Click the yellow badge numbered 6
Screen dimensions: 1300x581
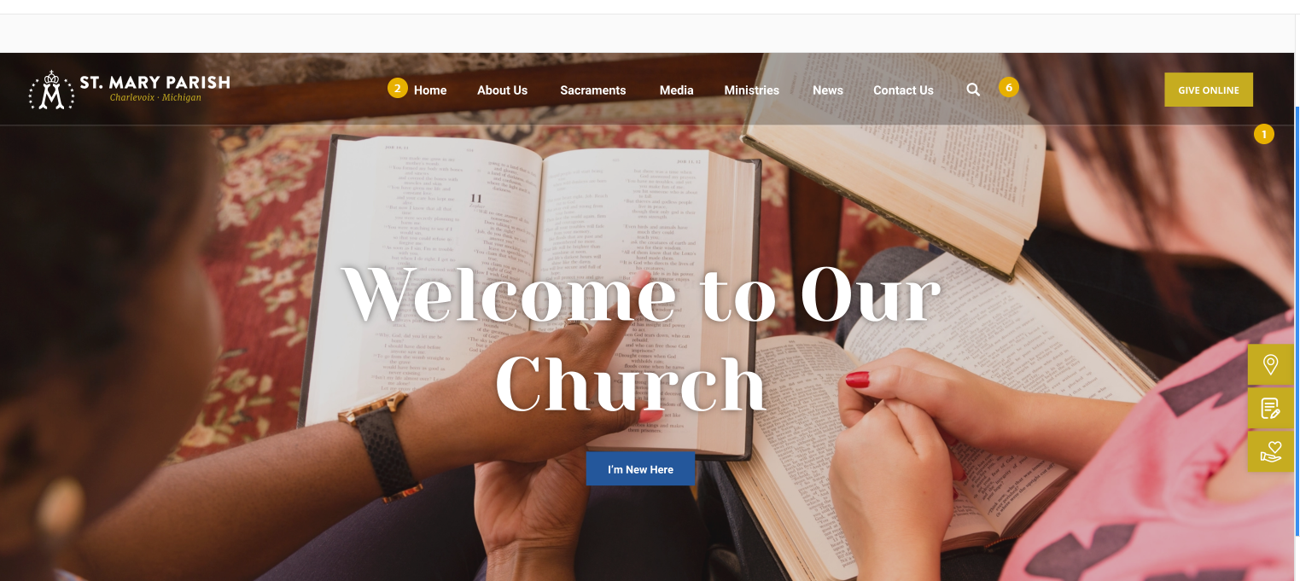pyautogui.click(x=1009, y=88)
